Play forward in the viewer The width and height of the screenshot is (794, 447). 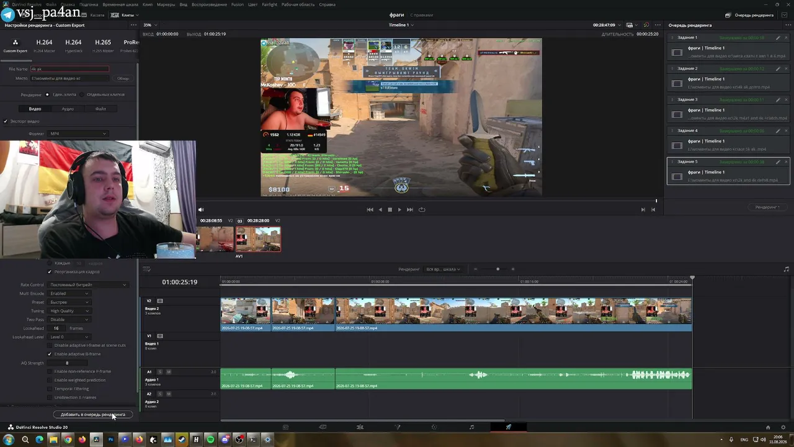(x=399, y=210)
